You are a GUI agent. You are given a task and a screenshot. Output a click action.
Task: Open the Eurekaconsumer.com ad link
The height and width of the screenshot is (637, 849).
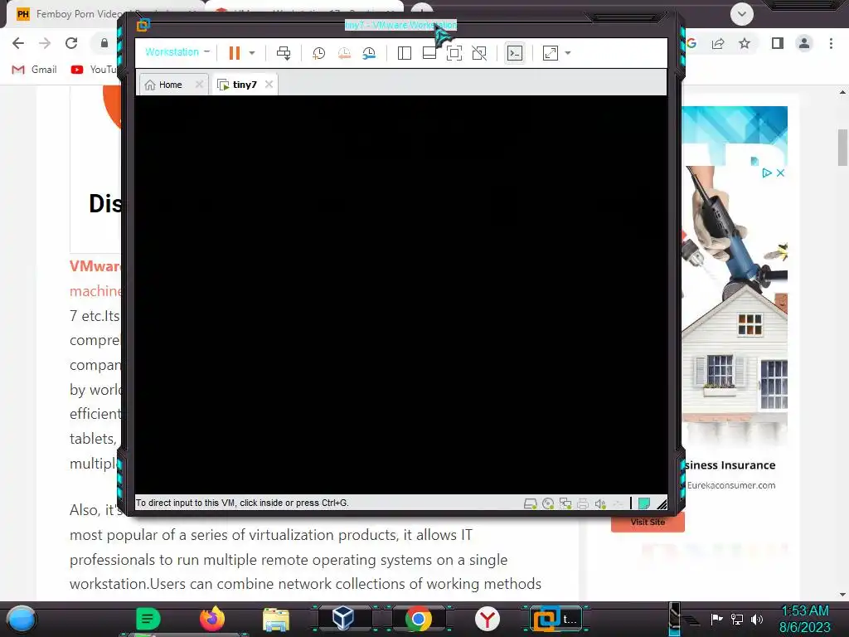(x=731, y=485)
